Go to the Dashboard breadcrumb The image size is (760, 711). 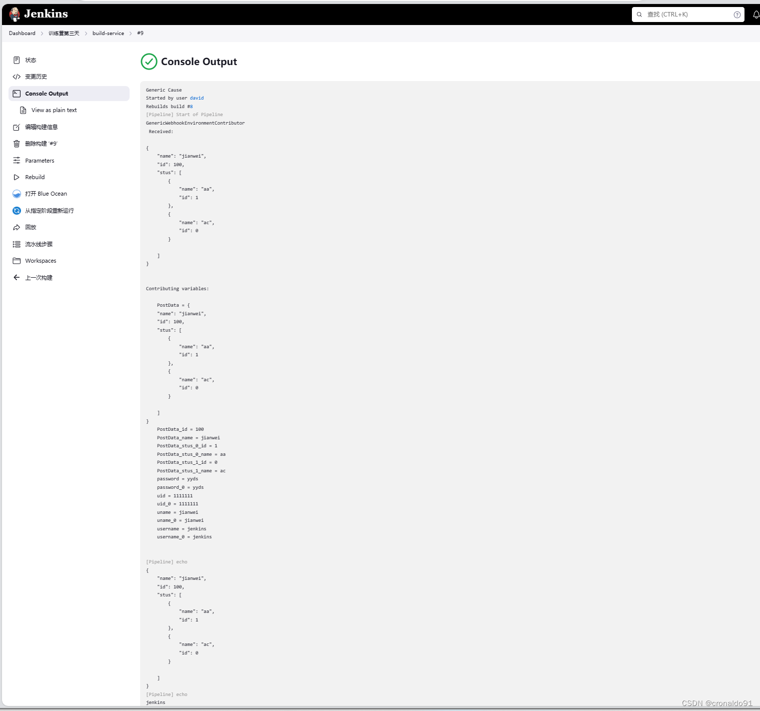22,33
